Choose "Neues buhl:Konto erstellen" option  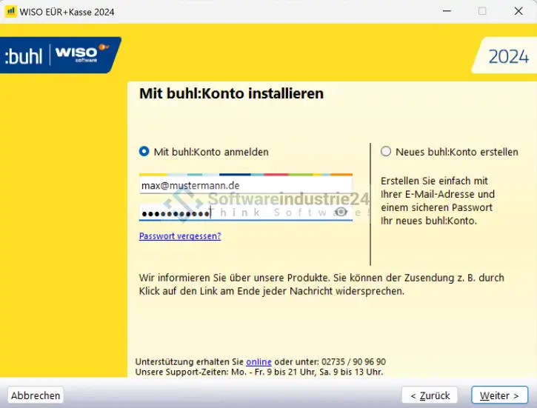(386, 152)
